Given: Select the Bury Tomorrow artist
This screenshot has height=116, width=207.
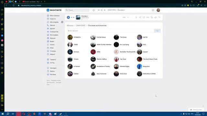Looking at the screenshot, I should tap(98, 74).
